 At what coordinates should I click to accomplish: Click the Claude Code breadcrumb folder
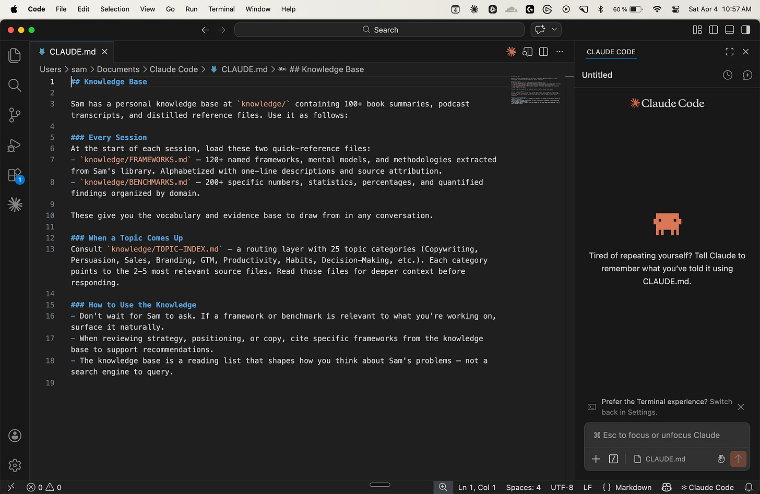pyautogui.click(x=174, y=69)
